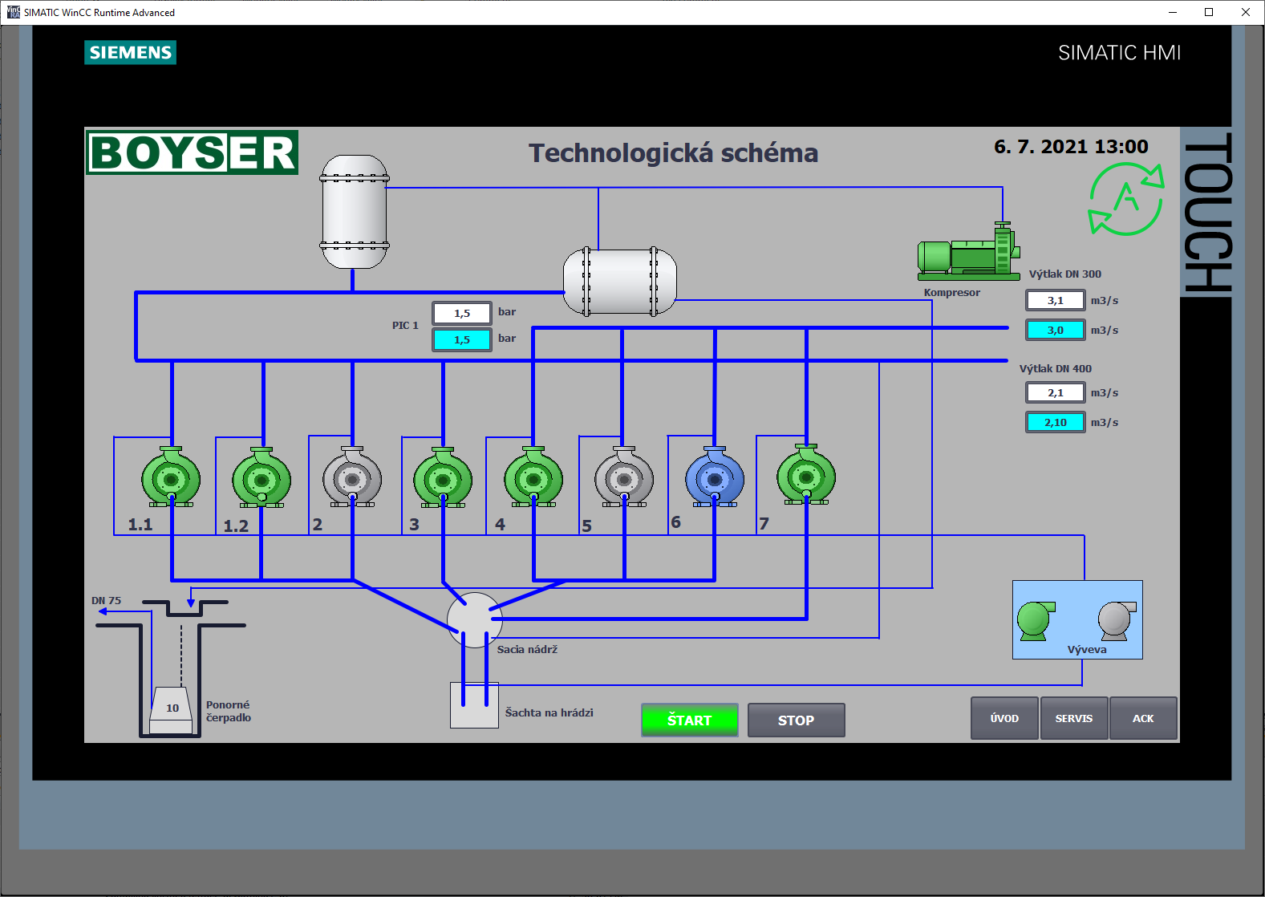Click the Výtlak DN 300 label

(x=1065, y=274)
